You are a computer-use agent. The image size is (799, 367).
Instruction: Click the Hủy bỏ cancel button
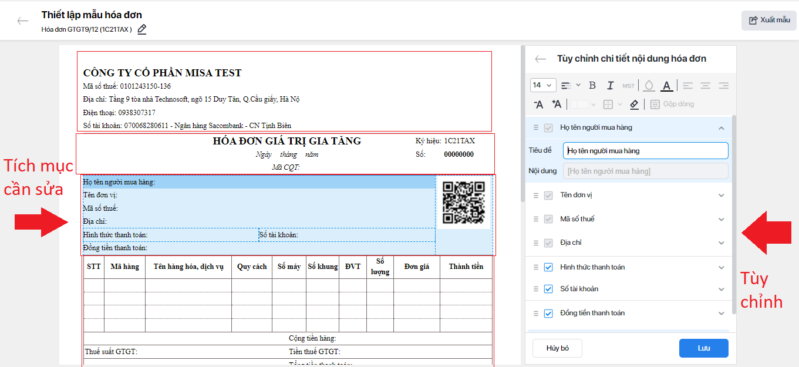(557, 348)
